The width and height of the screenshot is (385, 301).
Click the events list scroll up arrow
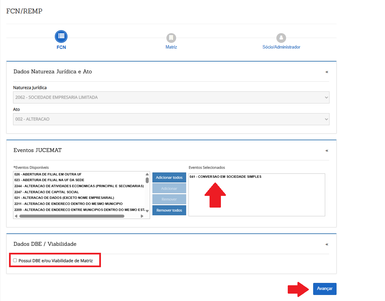pyautogui.click(x=147, y=174)
